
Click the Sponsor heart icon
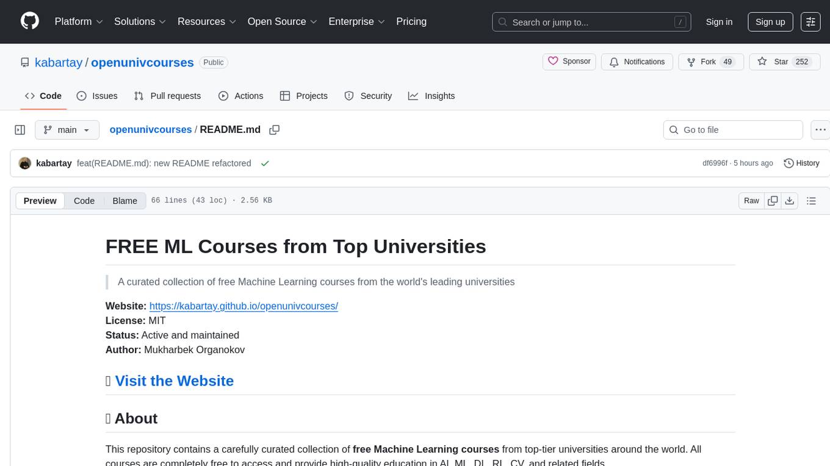(553, 61)
